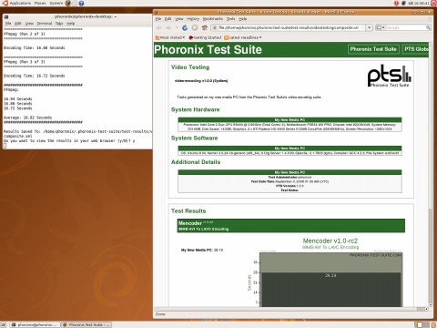Click the "Video Testing" heading
Screen dimensions: 437x328
190,67
